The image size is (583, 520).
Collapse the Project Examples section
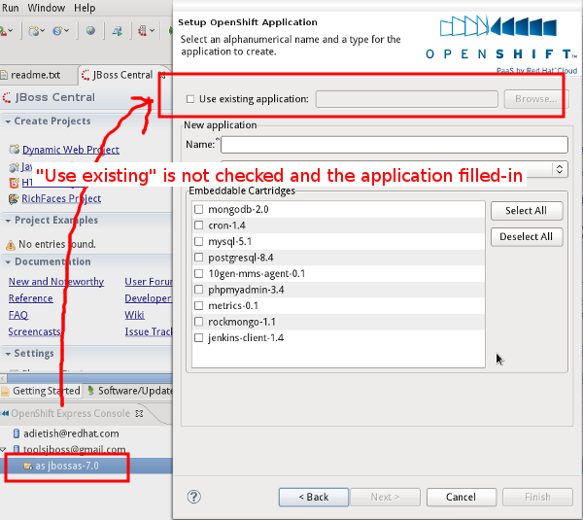pos(8,221)
